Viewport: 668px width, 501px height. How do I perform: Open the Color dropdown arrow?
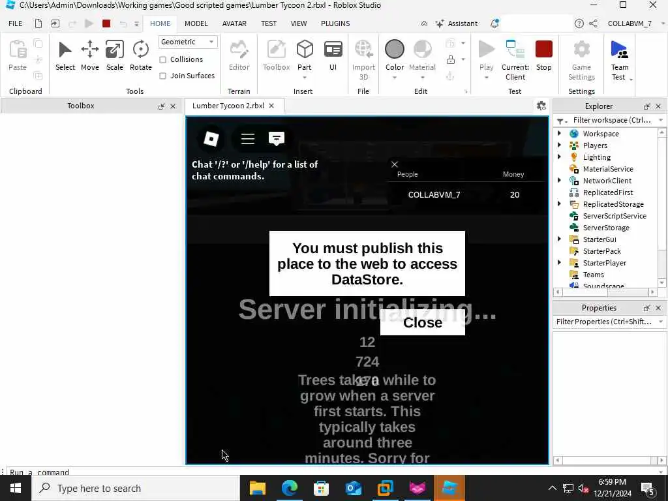tap(395, 78)
